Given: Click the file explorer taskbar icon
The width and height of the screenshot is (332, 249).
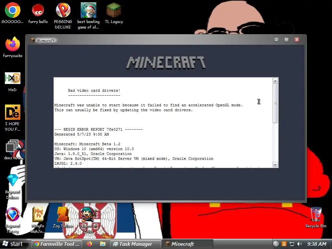Looking at the screenshot, I should pos(103,244).
